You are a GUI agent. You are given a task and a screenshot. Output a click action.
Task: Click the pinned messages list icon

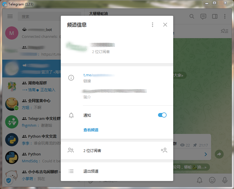(x=225, y=31)
